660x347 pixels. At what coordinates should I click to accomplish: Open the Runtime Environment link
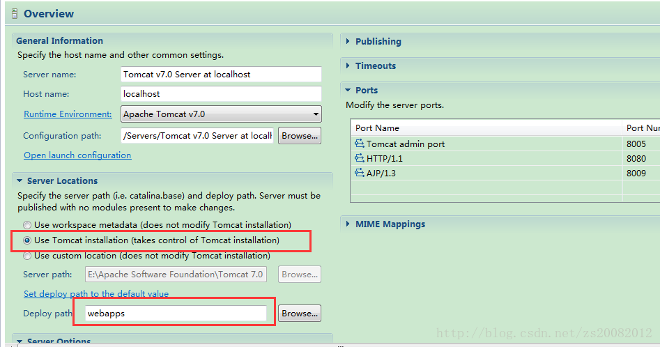point(68,114)
